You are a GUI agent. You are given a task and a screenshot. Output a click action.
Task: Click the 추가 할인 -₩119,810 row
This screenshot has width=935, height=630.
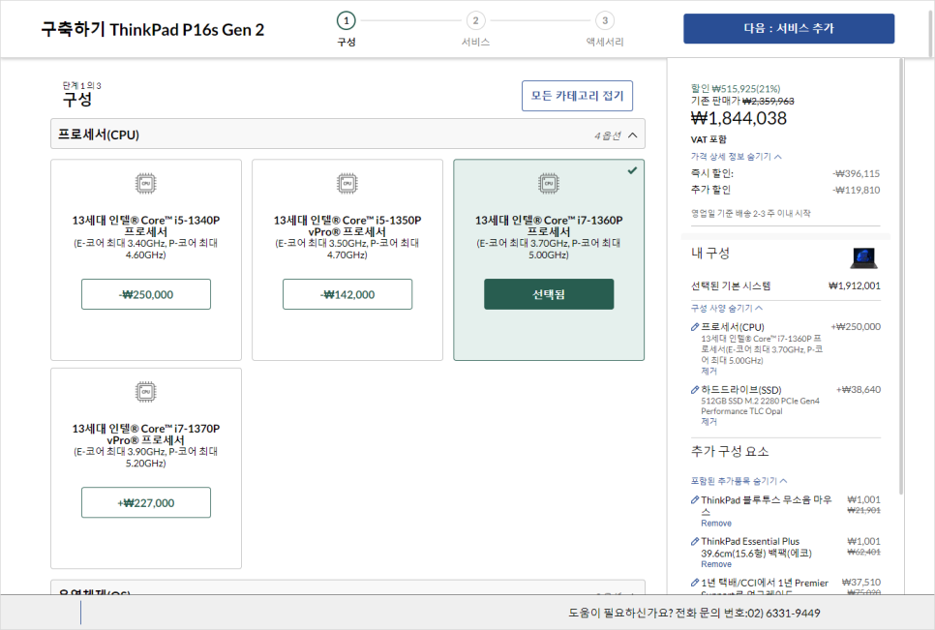(785, 190)
